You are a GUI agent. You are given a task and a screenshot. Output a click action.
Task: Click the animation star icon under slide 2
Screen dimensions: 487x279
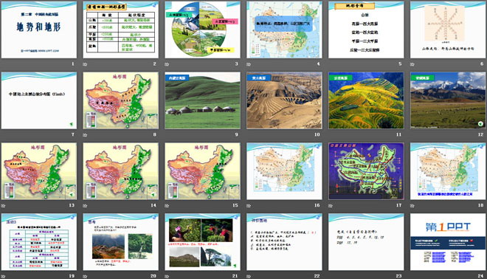pos(85,64)
